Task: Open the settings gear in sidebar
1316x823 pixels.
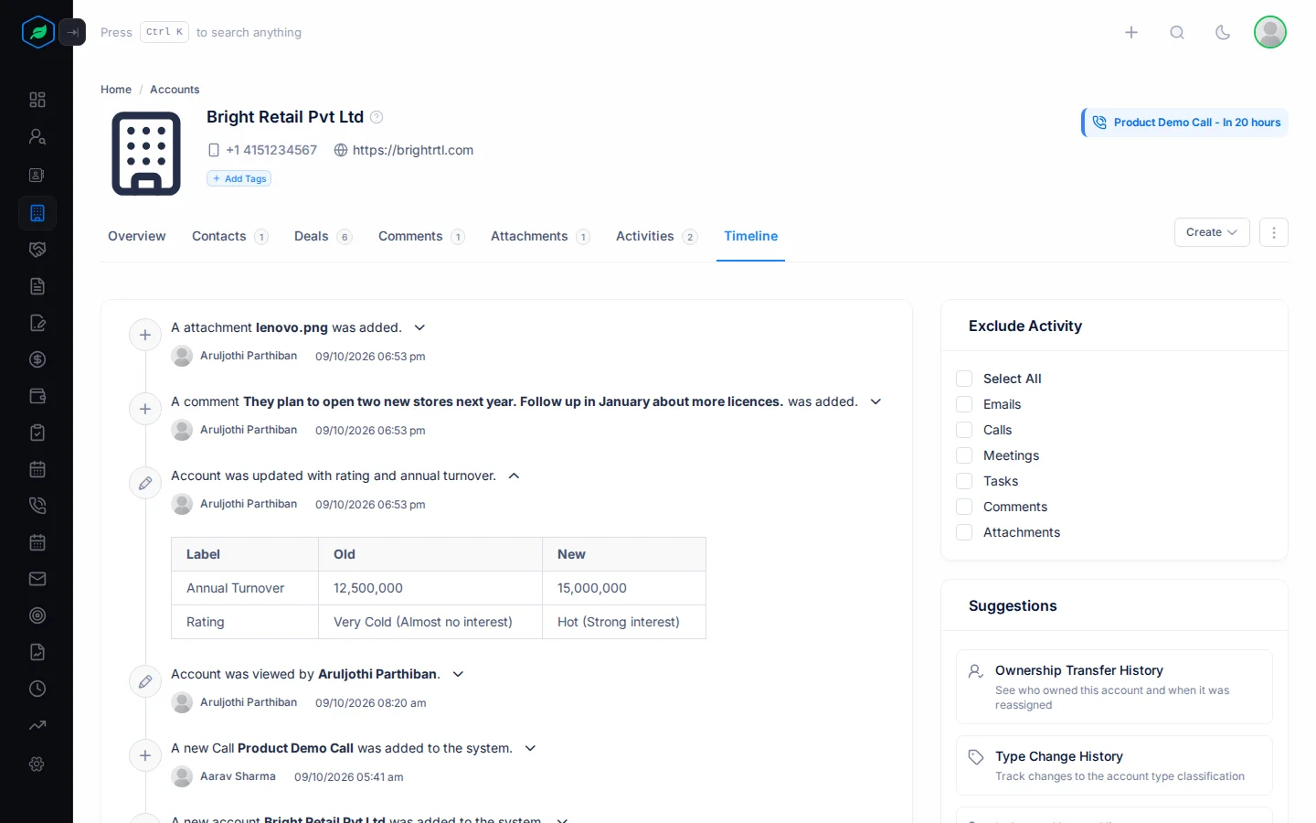Action: (x=37, y=764)
